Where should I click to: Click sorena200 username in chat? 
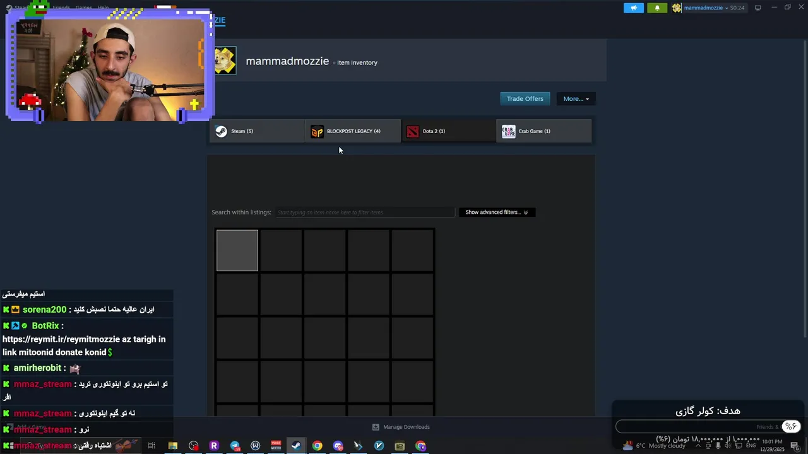coord(44,310)
